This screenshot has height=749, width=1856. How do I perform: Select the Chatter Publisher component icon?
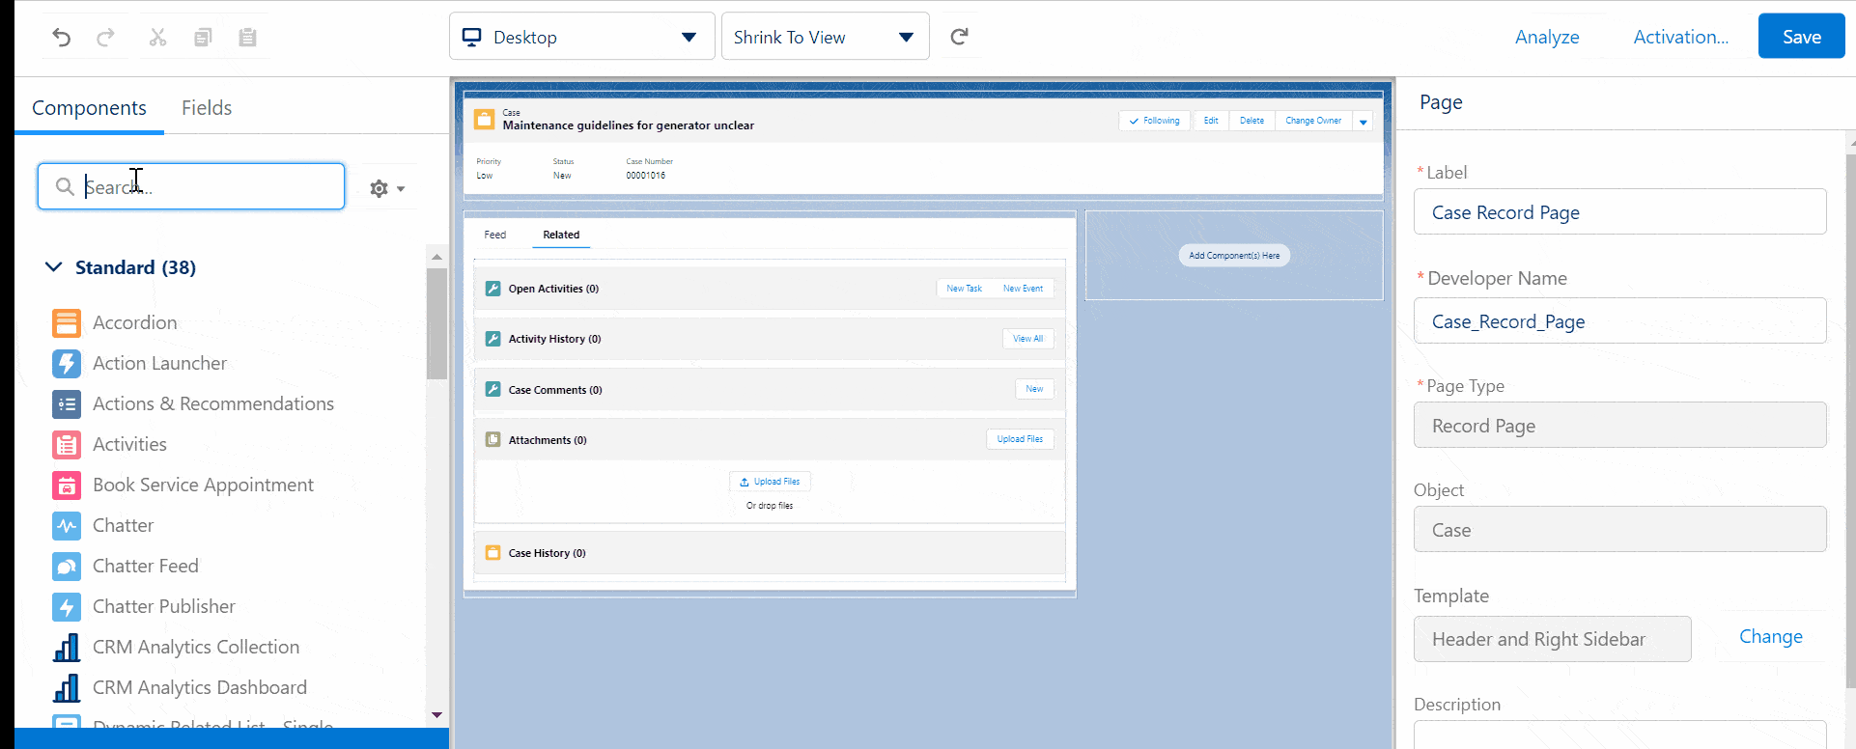coord(67,606)
